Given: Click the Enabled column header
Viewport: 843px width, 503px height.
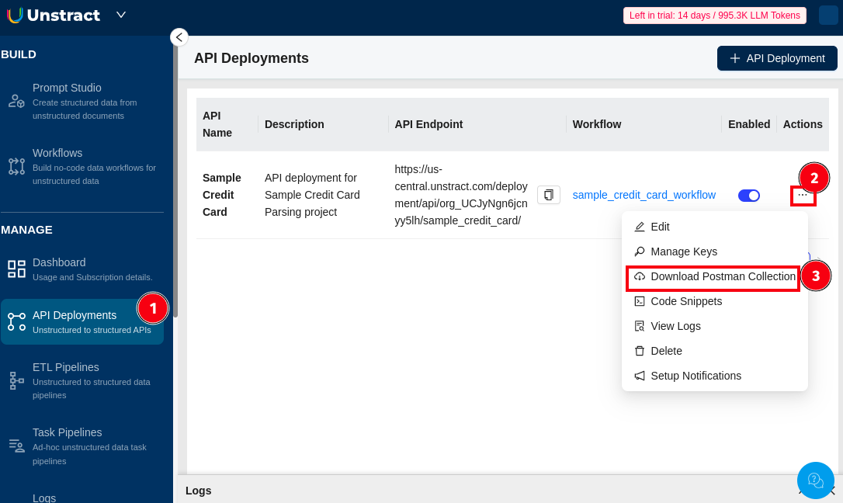Looking at the screenshot, I should point(749,124).
